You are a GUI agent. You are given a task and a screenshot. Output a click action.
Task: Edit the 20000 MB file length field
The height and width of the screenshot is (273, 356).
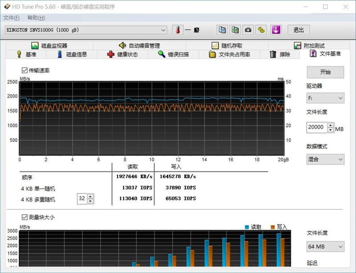coord(316,128)
